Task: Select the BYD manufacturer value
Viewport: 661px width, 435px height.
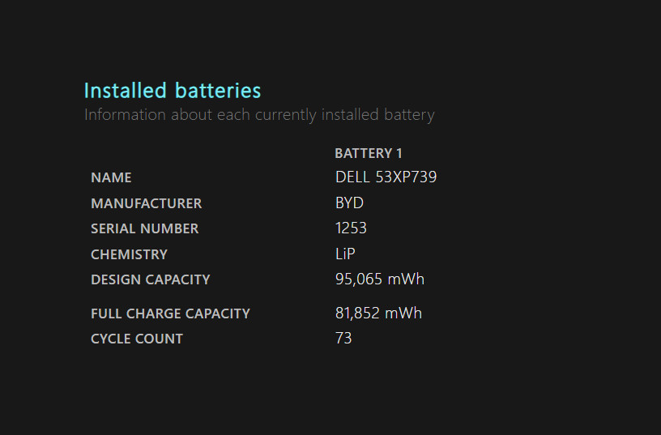Action: pyautogui.click(x=349, y=203)
